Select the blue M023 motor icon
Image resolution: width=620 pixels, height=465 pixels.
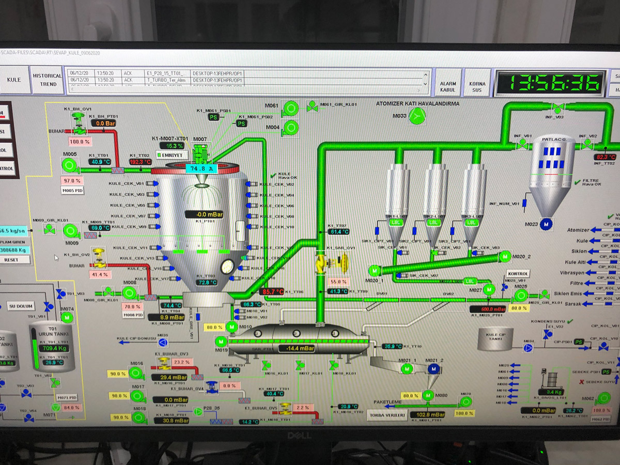(547, 224)
